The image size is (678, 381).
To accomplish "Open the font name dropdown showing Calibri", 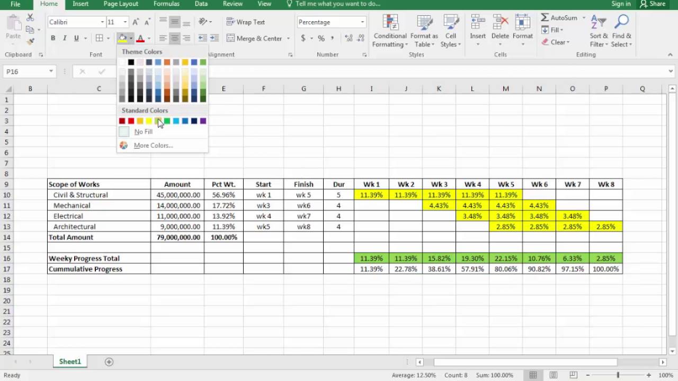I will coord(102,22).
